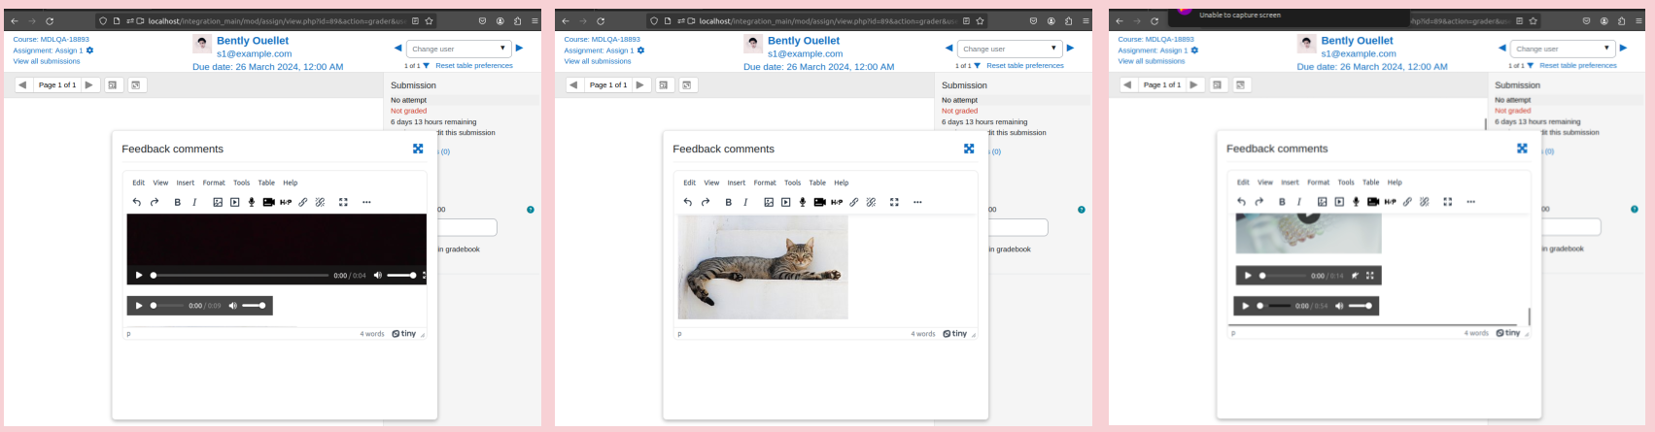The height and width of the screenshot is (432, 1655).
Task: Click Reset table preferences in left window
Action: [x=474, y=66]
